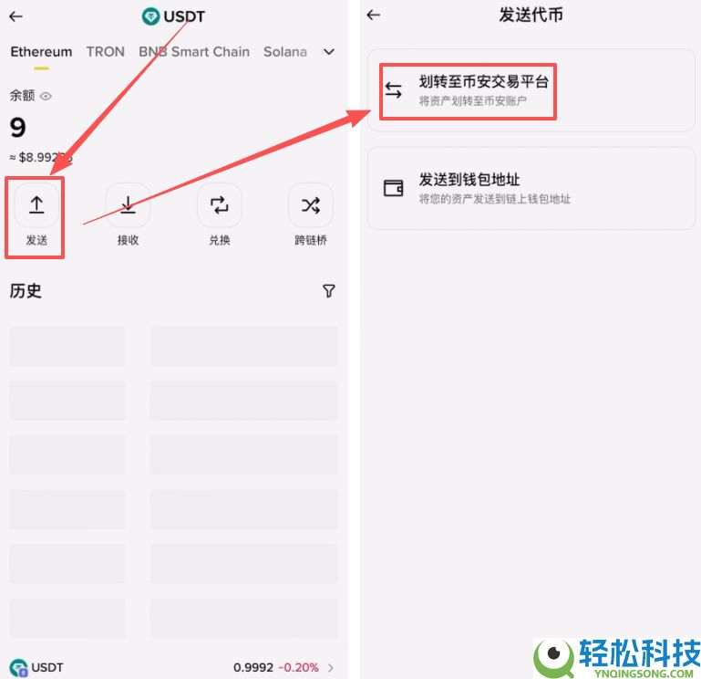Image resolution: width=701 pixels, height=679 pixels.
Task: Tap the 历史 history heading
Action: [x=26, y=291]
